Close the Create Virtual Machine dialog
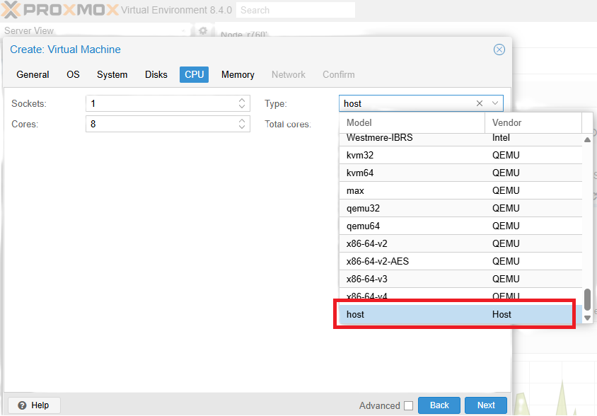Image resolution: width=597 pixels, height=416 pixels. (x=499, y=50)
